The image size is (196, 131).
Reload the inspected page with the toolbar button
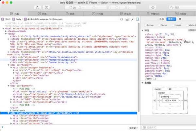[37, 8]
